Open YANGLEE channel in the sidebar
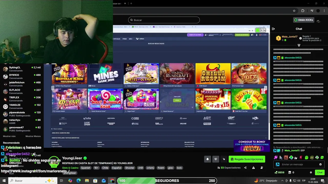The height and width of the screenshot is (184, 328). tap(22, 106)
